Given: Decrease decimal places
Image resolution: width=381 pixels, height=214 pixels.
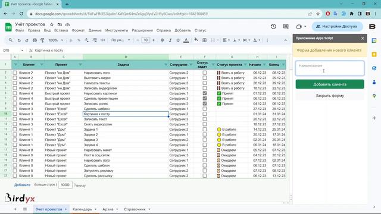Looking at the screenshot, I should tap(87, 40).
